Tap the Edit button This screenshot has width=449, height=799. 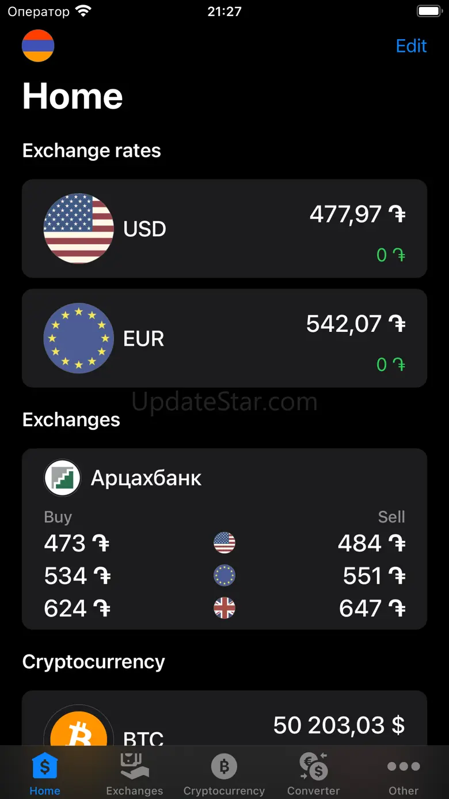point(411,46)
